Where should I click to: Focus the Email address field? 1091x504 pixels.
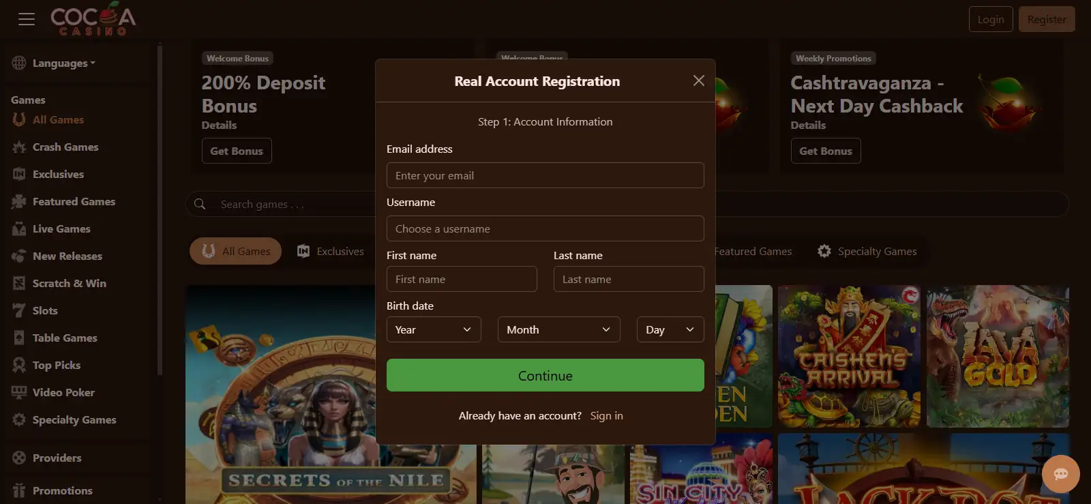pos(545,175)
